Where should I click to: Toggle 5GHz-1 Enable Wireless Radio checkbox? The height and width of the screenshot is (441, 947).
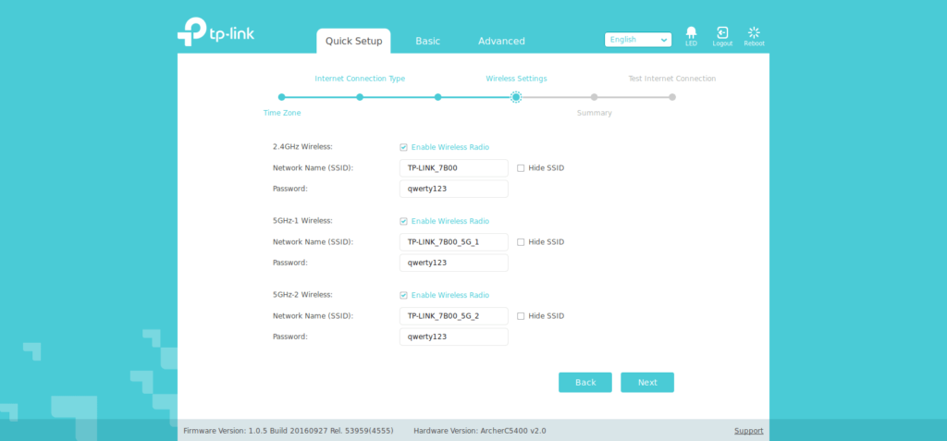[404, 221]
